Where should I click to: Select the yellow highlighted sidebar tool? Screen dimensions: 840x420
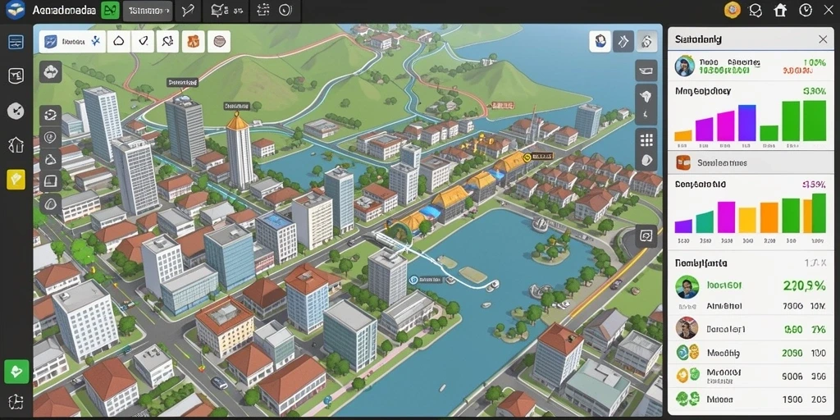pos(16,180)
